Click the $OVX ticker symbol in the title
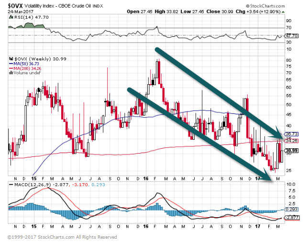The image size is (308, 243). [x=15, y=6]
